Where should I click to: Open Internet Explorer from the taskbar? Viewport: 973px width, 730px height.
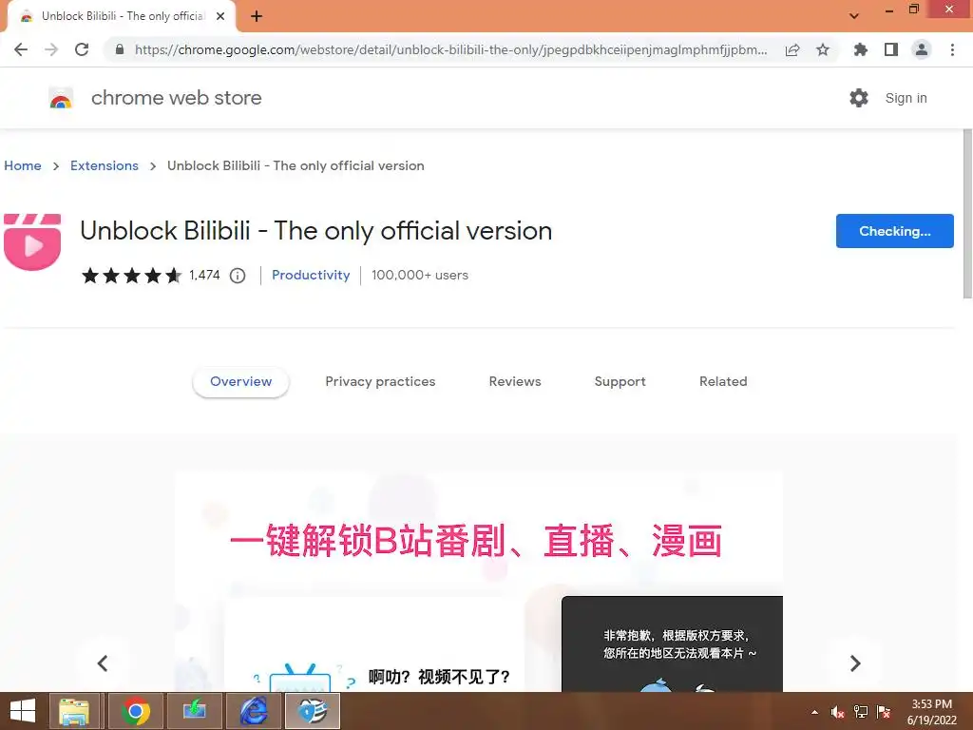point(254,711)
